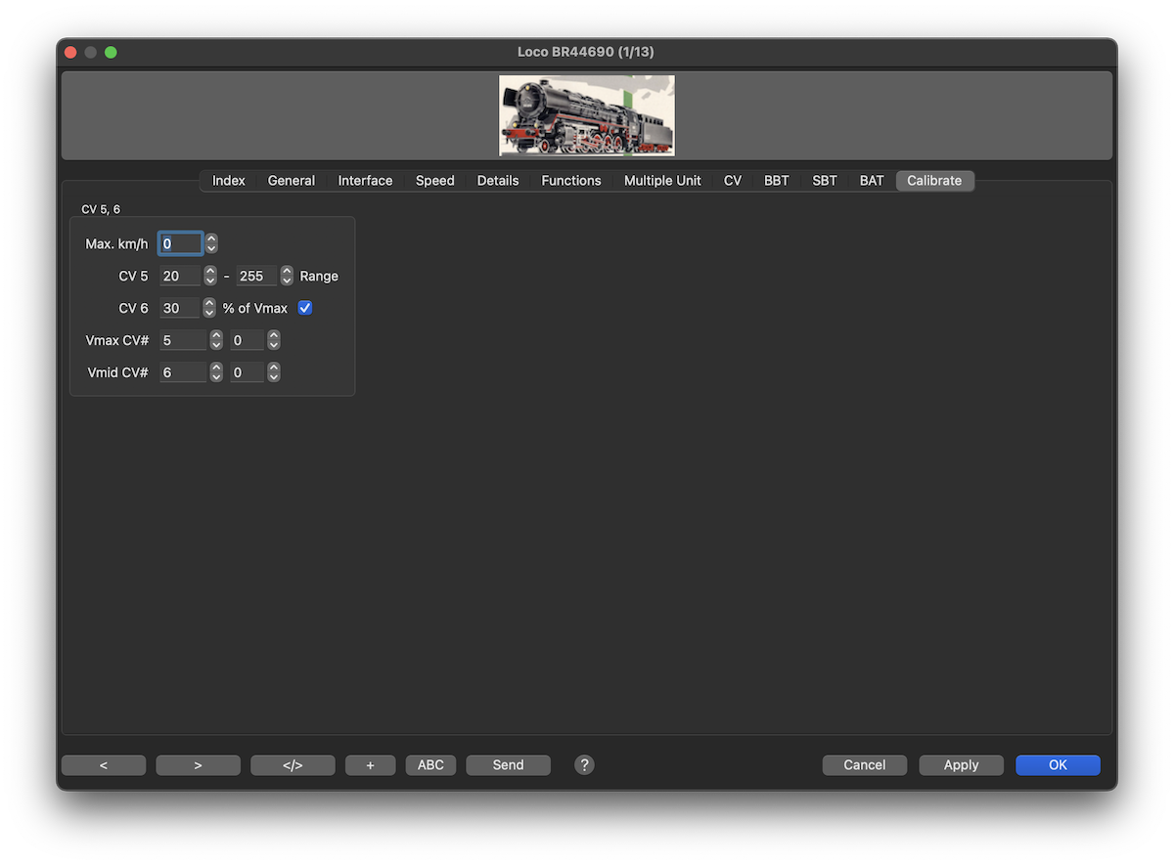Click the help question mark icon
Screen dimensions: 1174x865
tap(584, 765)
